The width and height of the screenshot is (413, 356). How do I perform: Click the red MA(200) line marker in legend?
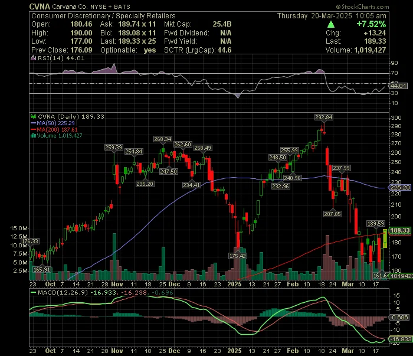pyautogui.click(x=33, y=129)
